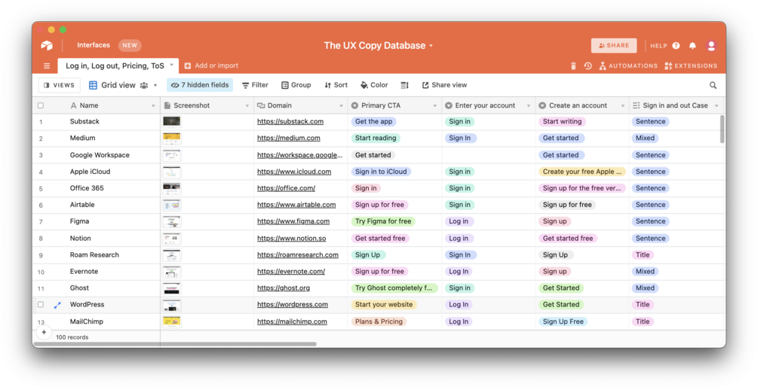Tick the select-all checkbox in header
758x390 pixels.
click(x=41, y=105)
